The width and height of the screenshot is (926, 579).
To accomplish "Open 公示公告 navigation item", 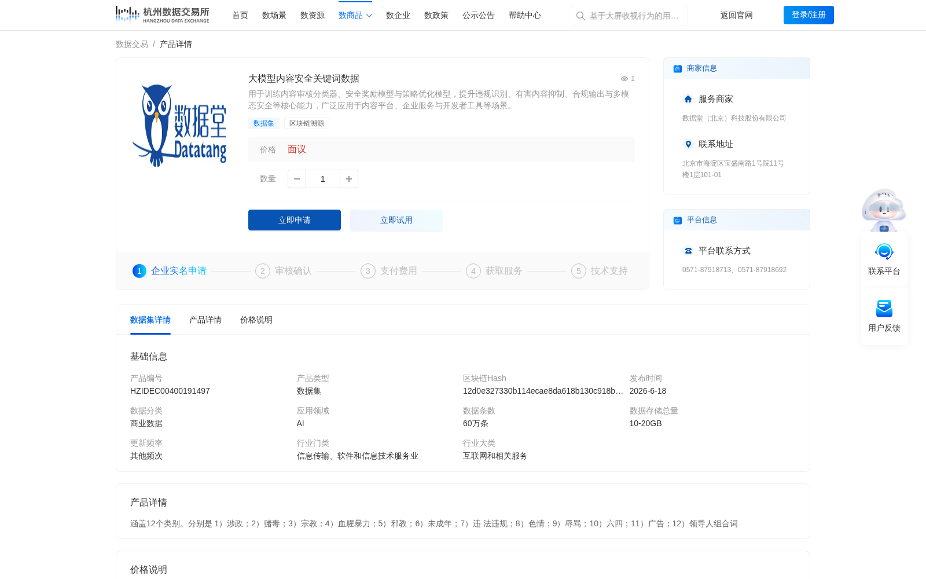I will [479, 15].
